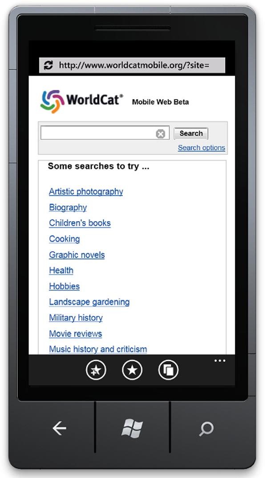The image size is (267, 478).
Task: Open Music history and criticism link
Action: point(98,349)
